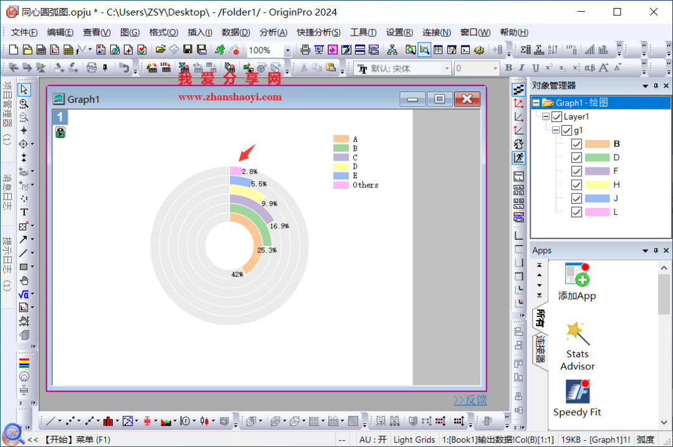The height and width of the screenshot is (447, 673).
Task: Click the Insert Equation tool
Action: 24,294
